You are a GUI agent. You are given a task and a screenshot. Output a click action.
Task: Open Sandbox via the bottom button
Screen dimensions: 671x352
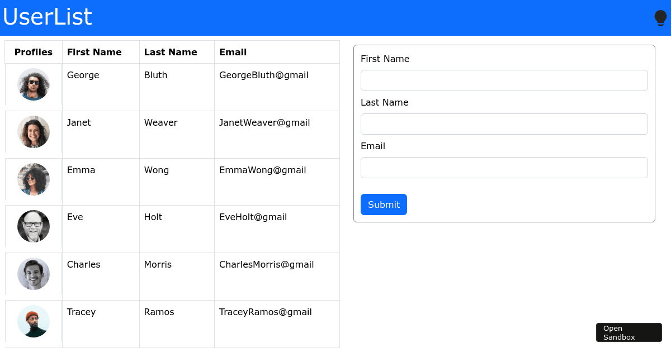[629, 332]
